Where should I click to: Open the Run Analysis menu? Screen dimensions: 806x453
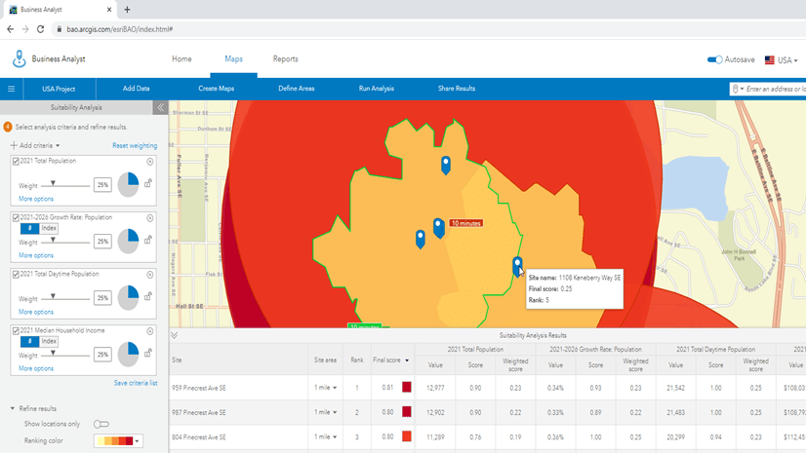[x=376, y=89]
